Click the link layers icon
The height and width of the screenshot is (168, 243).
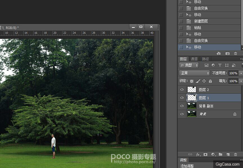(190, 154)
